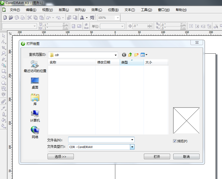Select the Freehand tool in toolbox
This screenshot has height=179, width=222.
point(3,59)
